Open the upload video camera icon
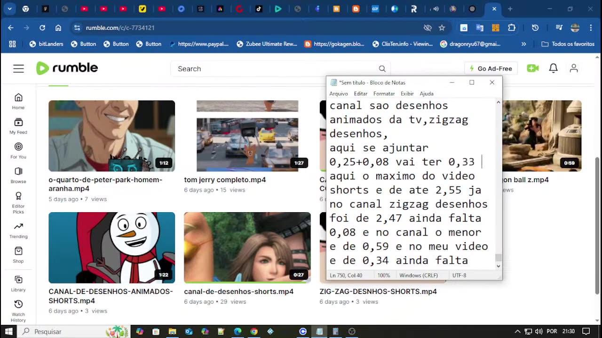The width and height of the screenshot is (602, 338). pos(532,69)
